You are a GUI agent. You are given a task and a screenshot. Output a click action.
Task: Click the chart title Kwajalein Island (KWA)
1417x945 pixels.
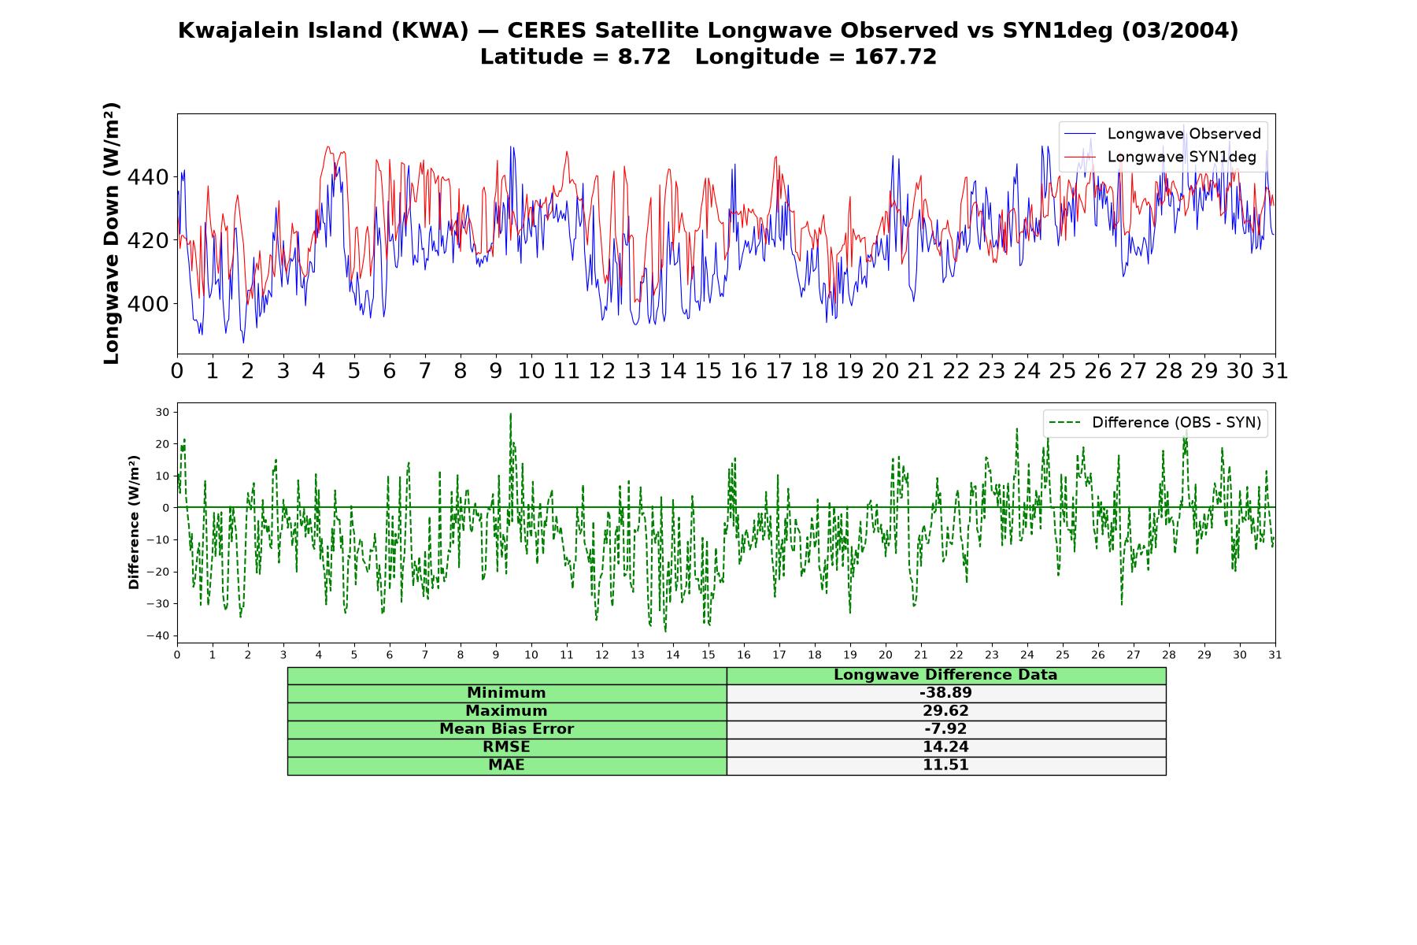point(323,31)
